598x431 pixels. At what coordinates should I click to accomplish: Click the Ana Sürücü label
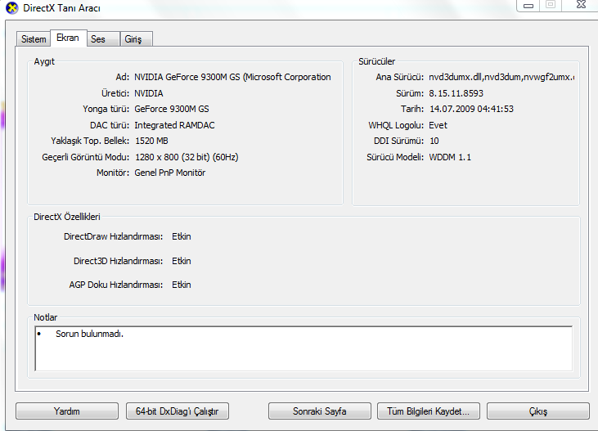pyautogui.click(x=400, y=77)
